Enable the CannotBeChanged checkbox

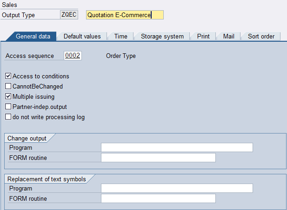[x=8, y=86]
